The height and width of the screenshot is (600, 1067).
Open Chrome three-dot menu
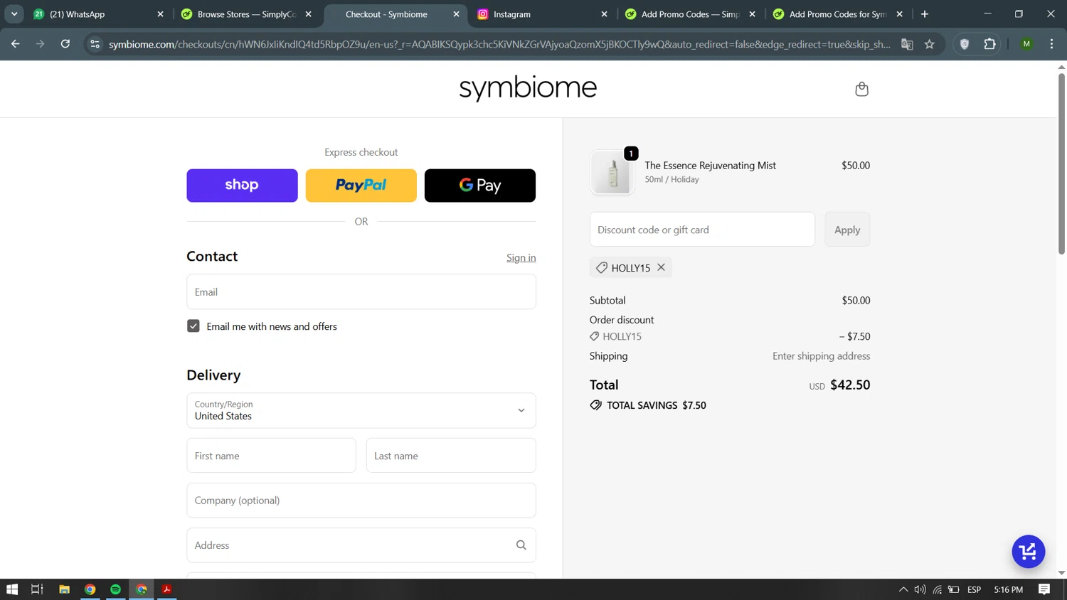coord(1051,44)
